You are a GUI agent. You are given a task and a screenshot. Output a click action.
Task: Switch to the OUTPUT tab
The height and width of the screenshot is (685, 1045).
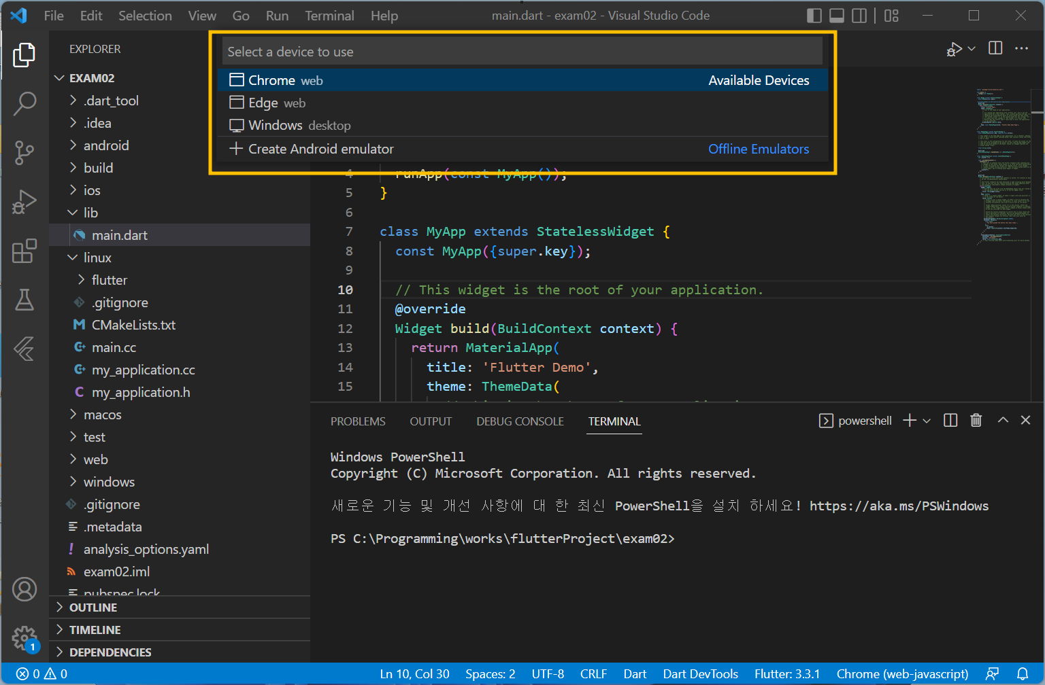click(x=431, y=421)
